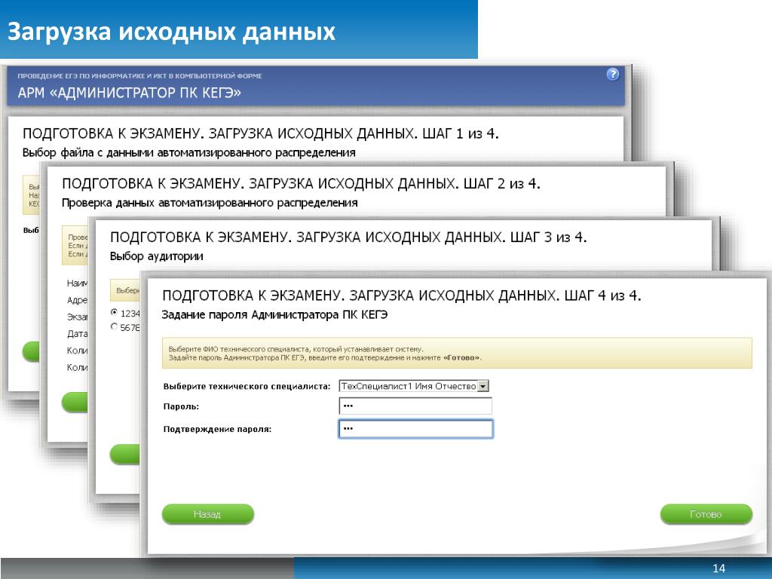Screen dimensions: 772x579
Task: Click the step 2 heading text
Action: tap(301, 184)
